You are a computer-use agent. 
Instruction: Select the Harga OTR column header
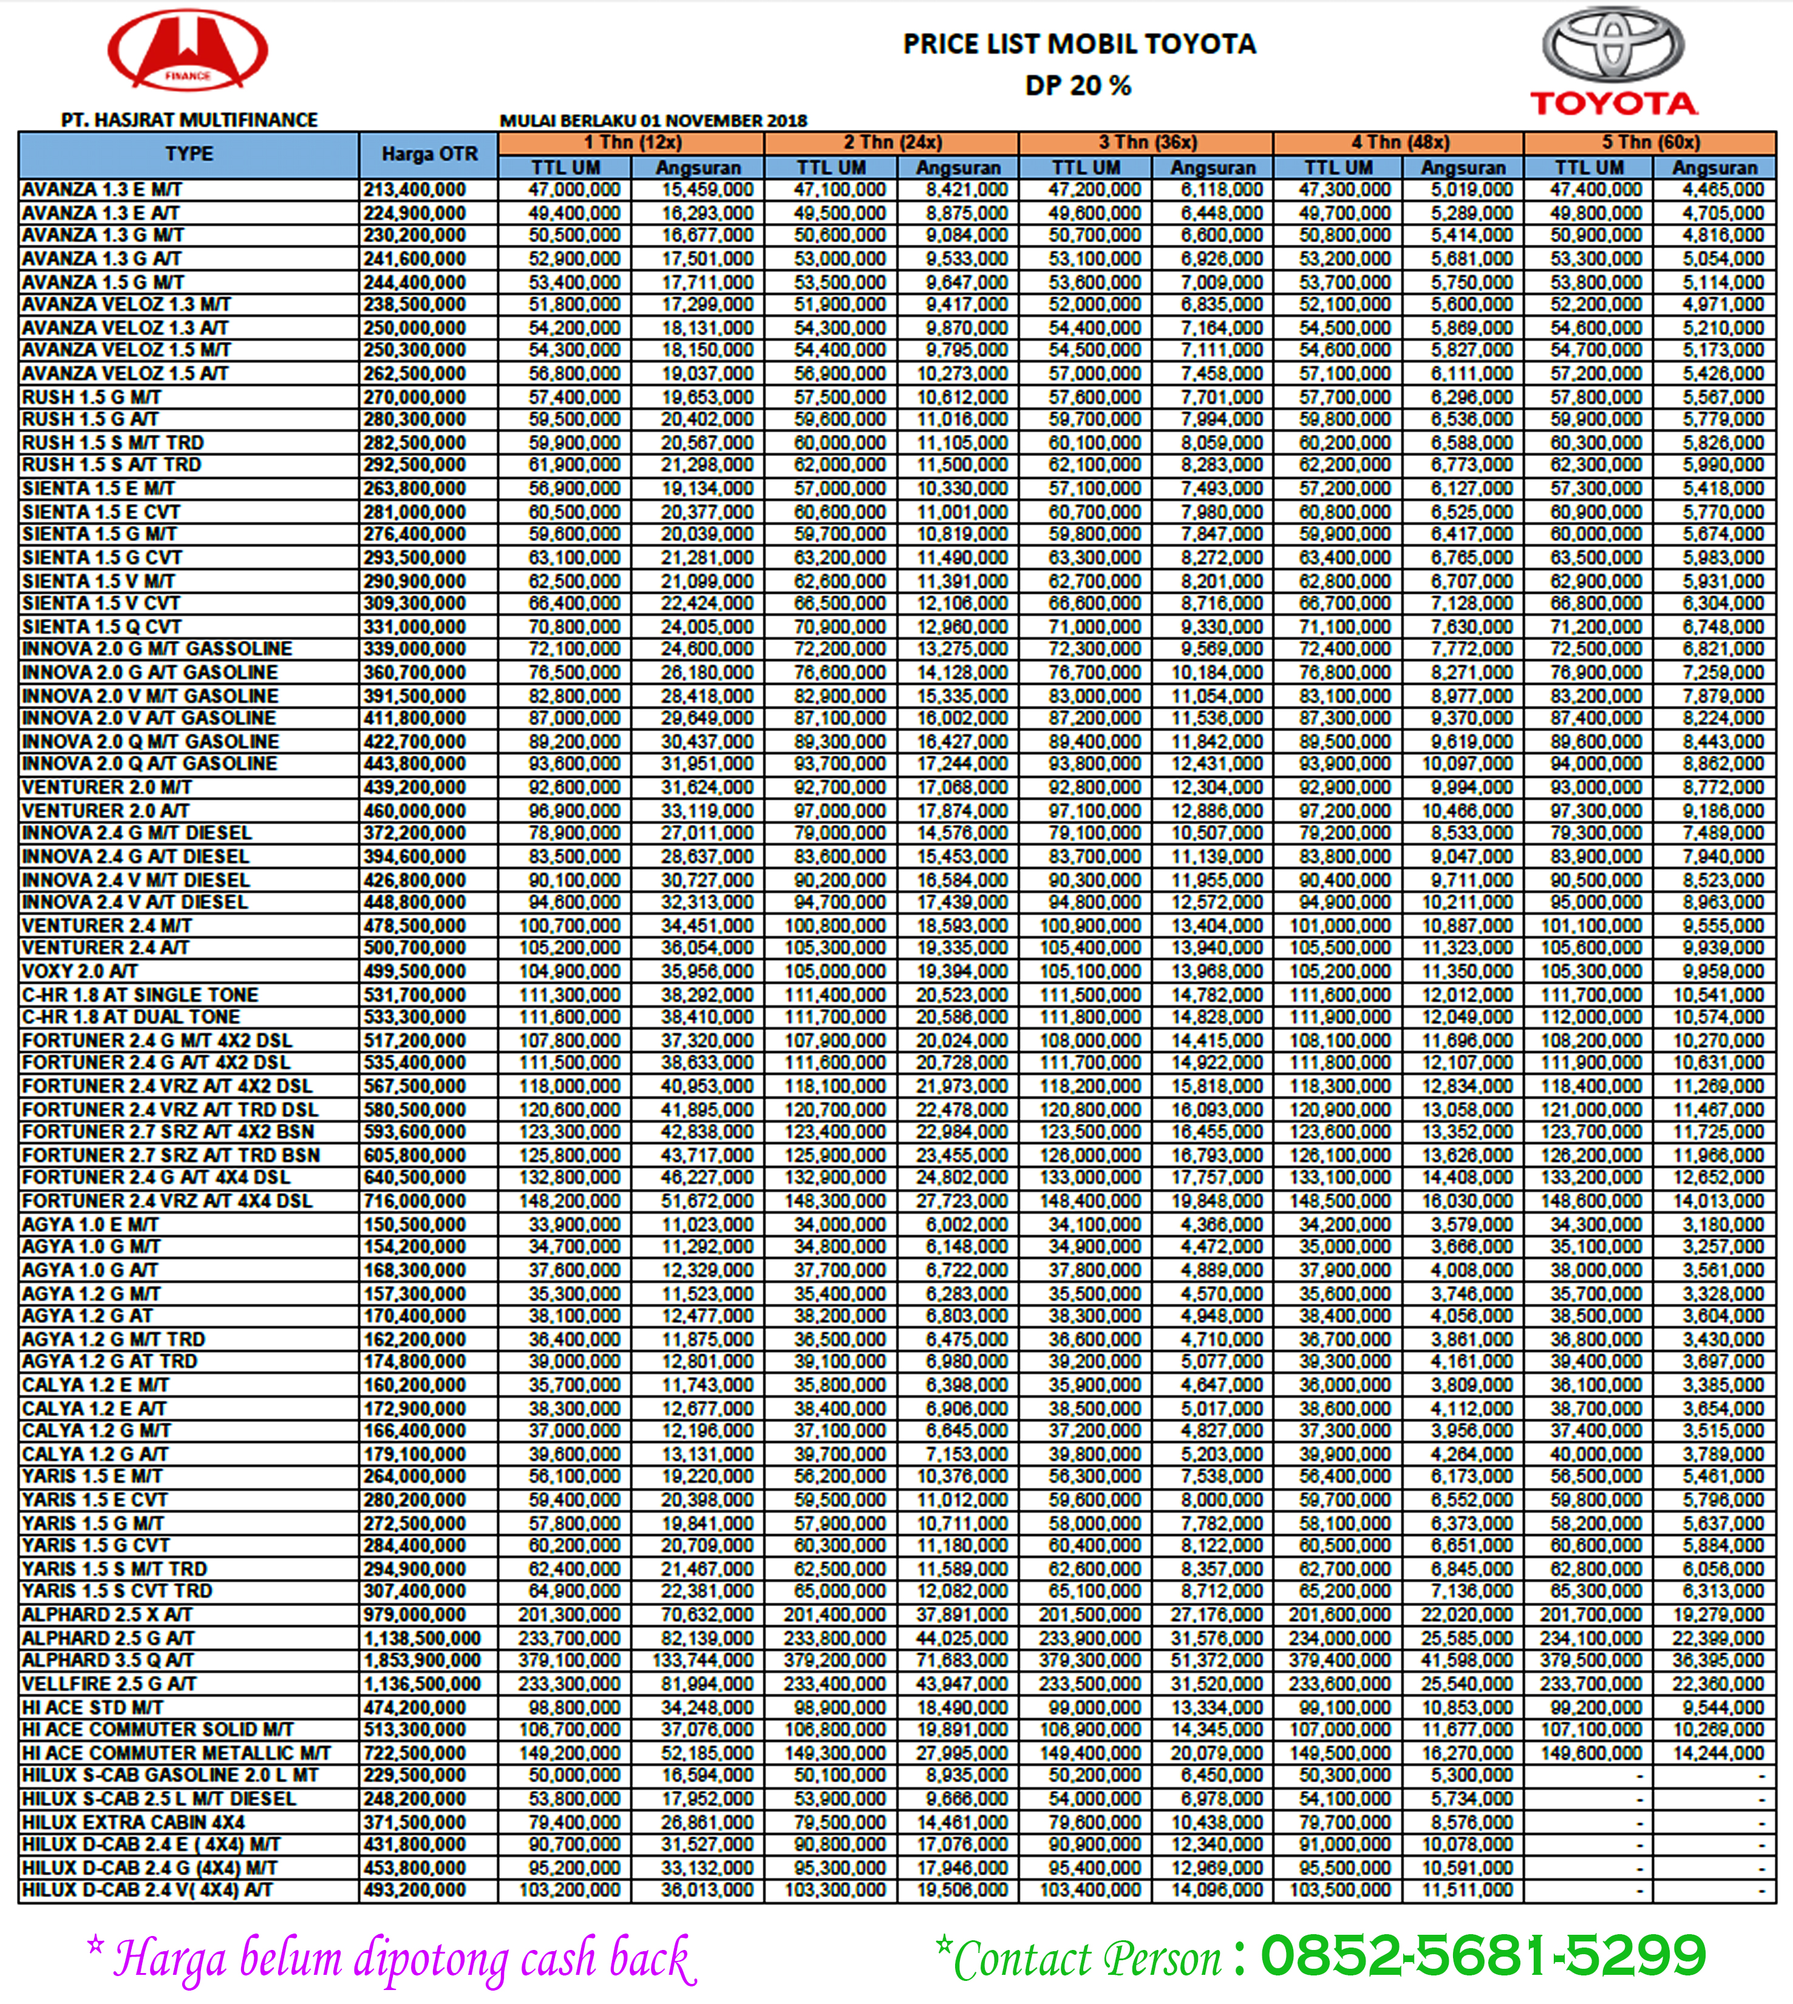(x=429, y=154)
